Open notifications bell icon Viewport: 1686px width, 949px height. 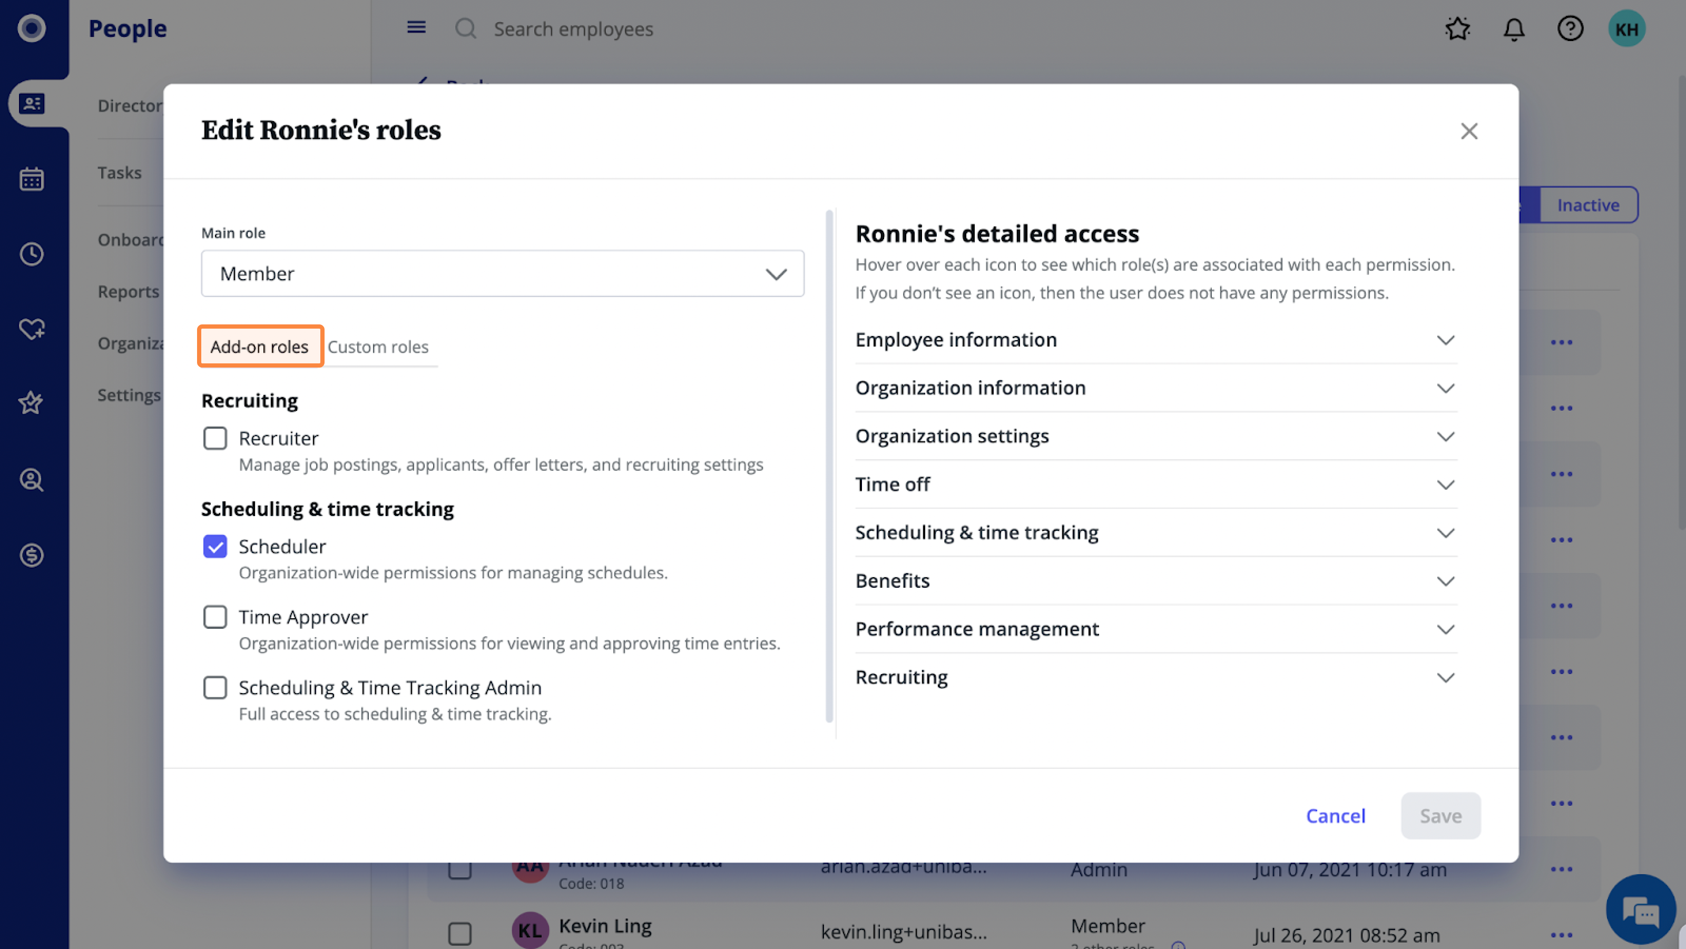click(x=1514, y=29)
